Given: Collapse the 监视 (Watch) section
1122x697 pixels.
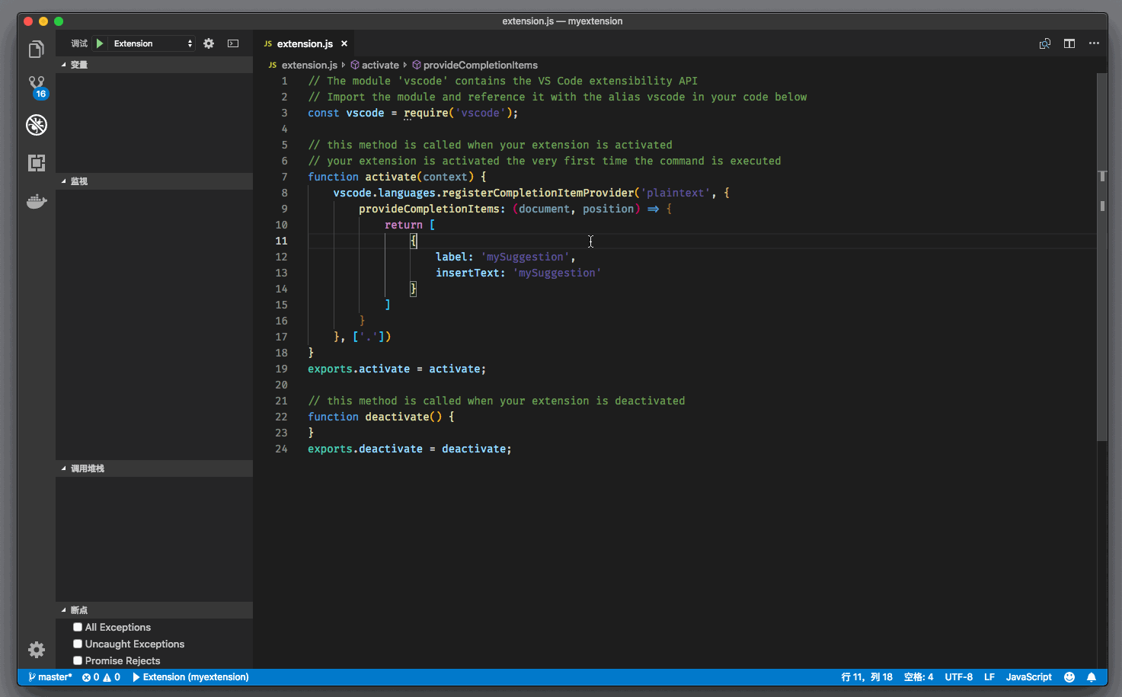Looking at the screenshot, I should [x=78, y=181].
